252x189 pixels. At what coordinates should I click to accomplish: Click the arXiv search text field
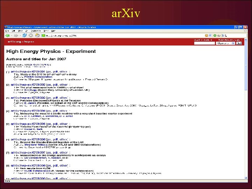click(x=204, y=43)
